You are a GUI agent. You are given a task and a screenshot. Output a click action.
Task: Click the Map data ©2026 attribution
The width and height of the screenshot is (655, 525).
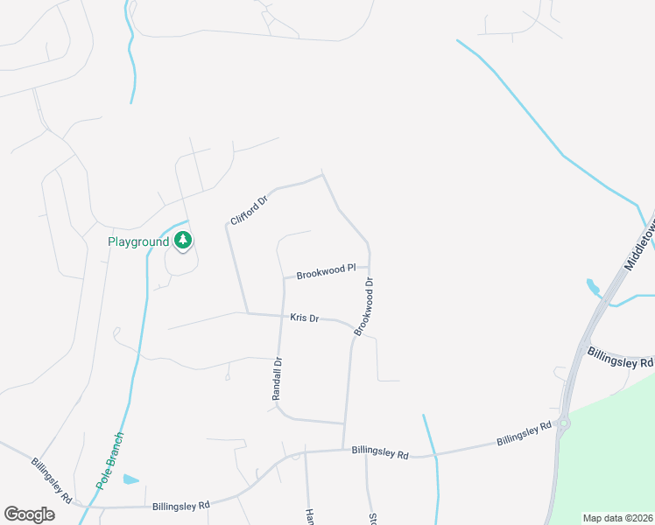point(618,518)
